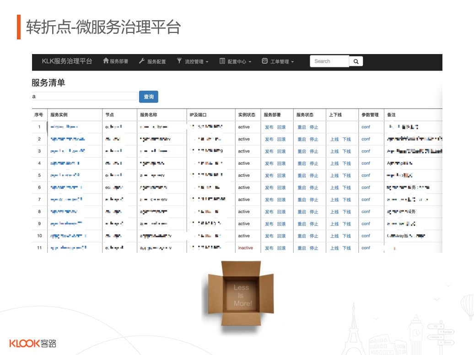Click the 服务实例 column header
This screenshot has height=355, width=474.
tap(59, 115)
